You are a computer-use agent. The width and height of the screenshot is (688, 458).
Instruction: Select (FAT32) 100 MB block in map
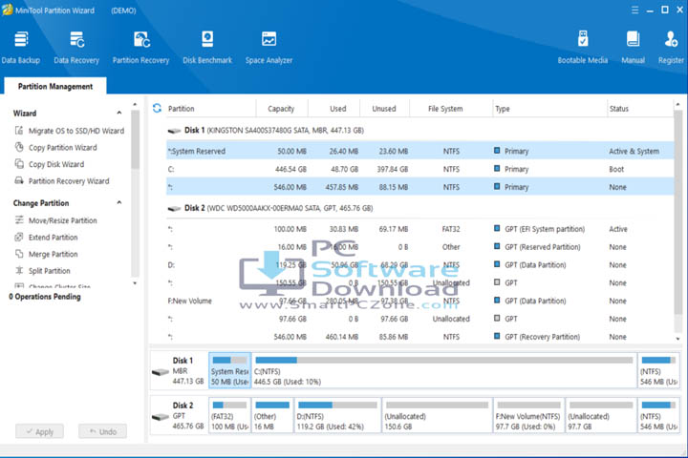pos(229,415)
